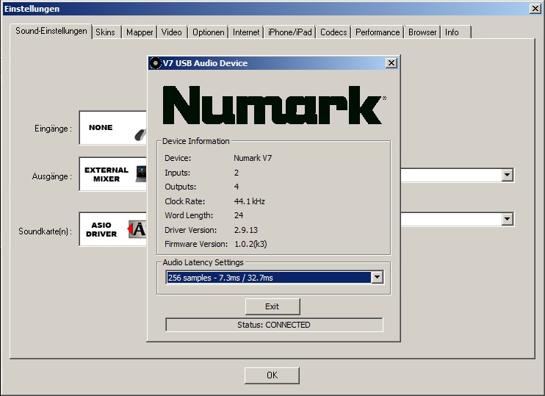Image resolution: width=545 pixels, height=396 pixels.
Task: Click the microphone icon beside NONE
Action: pyautogui.click(x=140, y=134)
